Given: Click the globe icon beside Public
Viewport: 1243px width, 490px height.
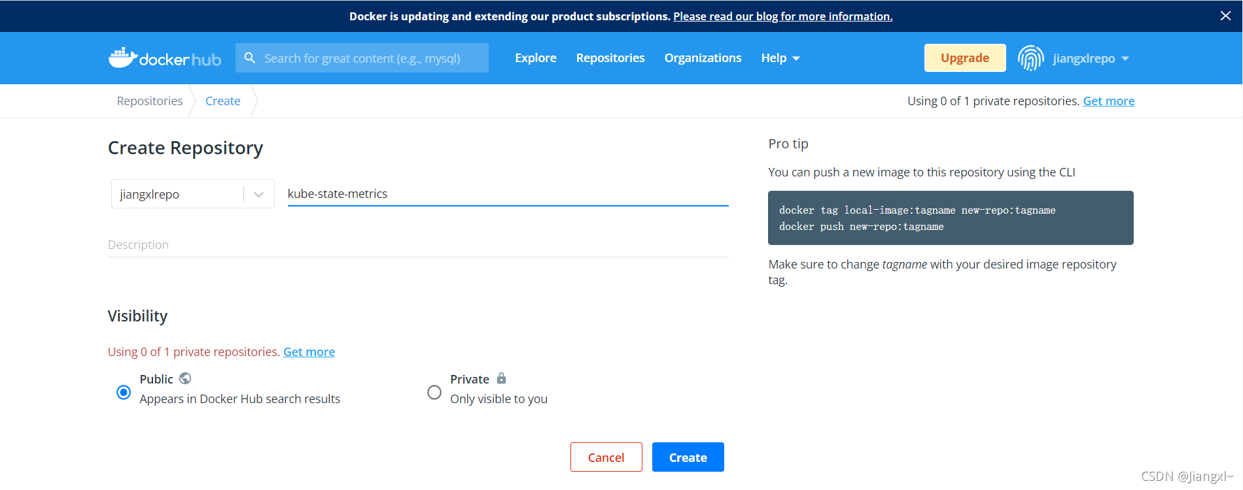Looking at the screenshot, I should point(185,378).
